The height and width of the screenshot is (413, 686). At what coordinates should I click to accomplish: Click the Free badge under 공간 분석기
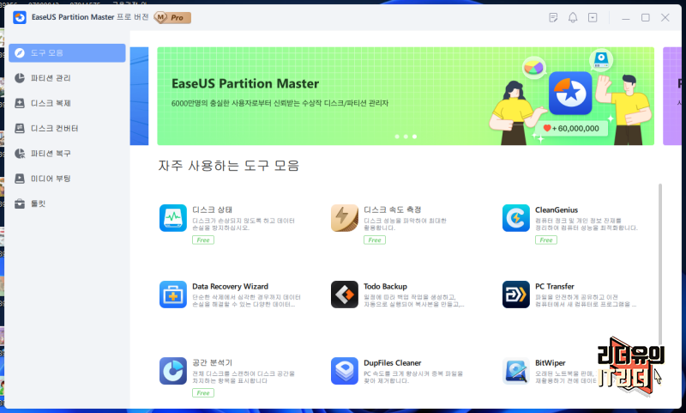(x=203, y=393)
